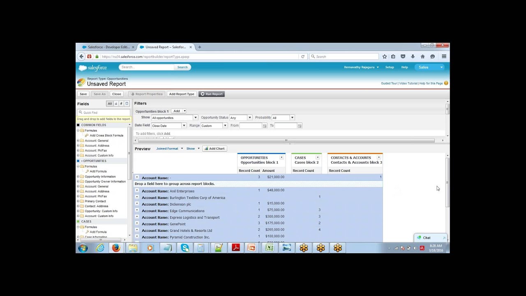Click the Salesforce cloud logo
The height and width of the screenshot is (296, 526).
(x=92, y=68)
